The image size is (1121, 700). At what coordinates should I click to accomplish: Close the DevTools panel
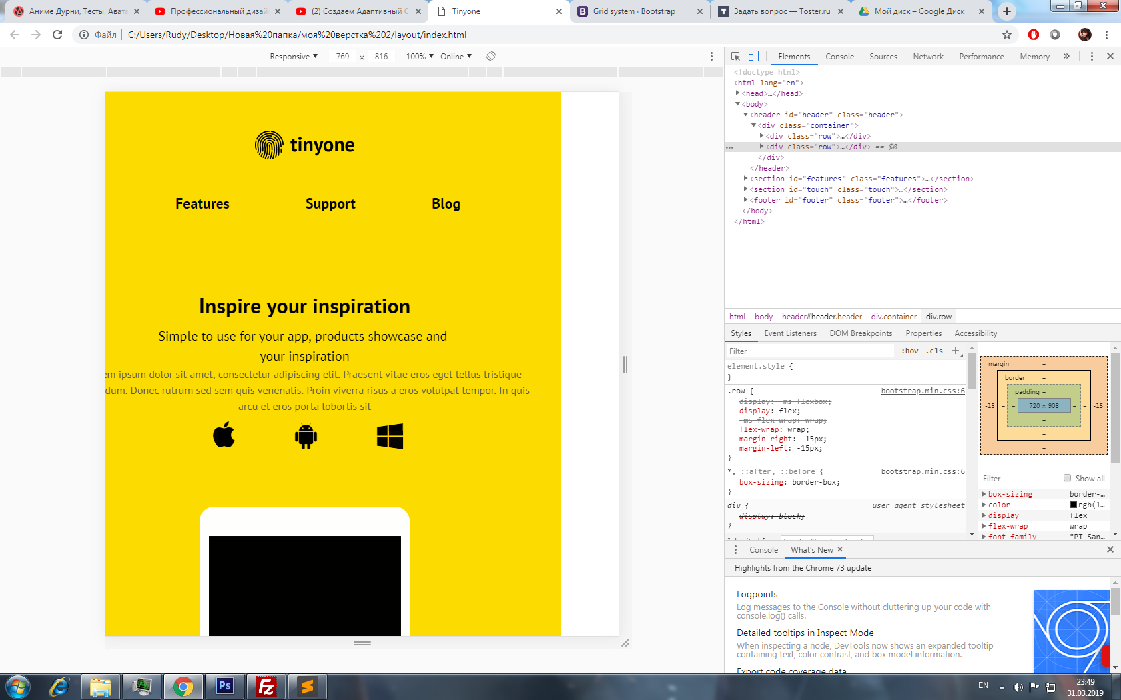[1110, 57]
